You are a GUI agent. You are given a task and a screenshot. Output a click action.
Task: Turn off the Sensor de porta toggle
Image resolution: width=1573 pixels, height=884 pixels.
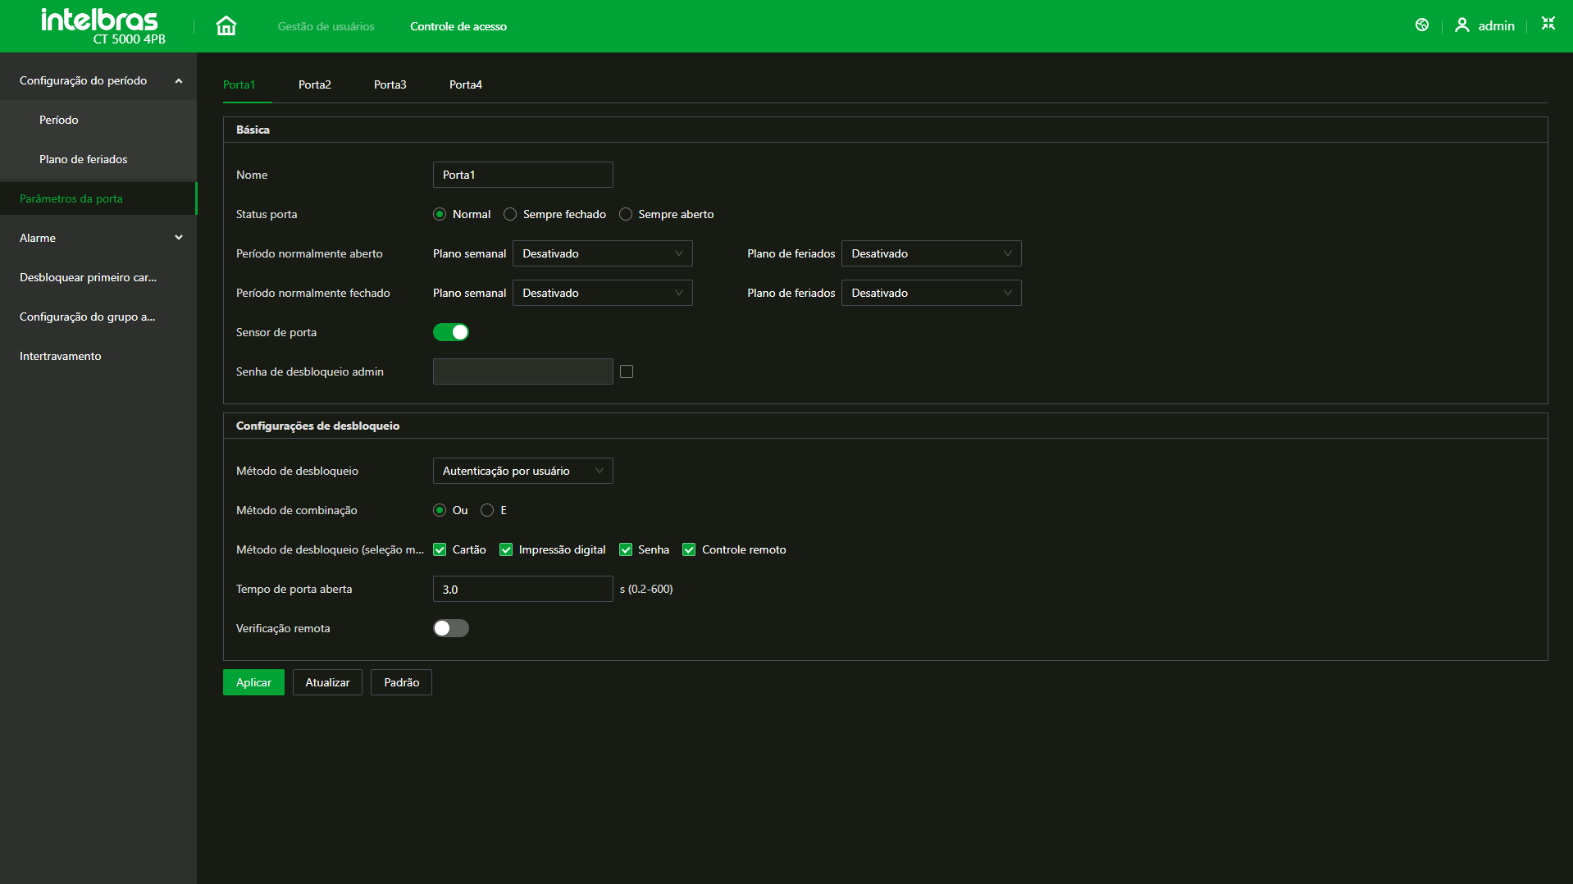(450, 332)
